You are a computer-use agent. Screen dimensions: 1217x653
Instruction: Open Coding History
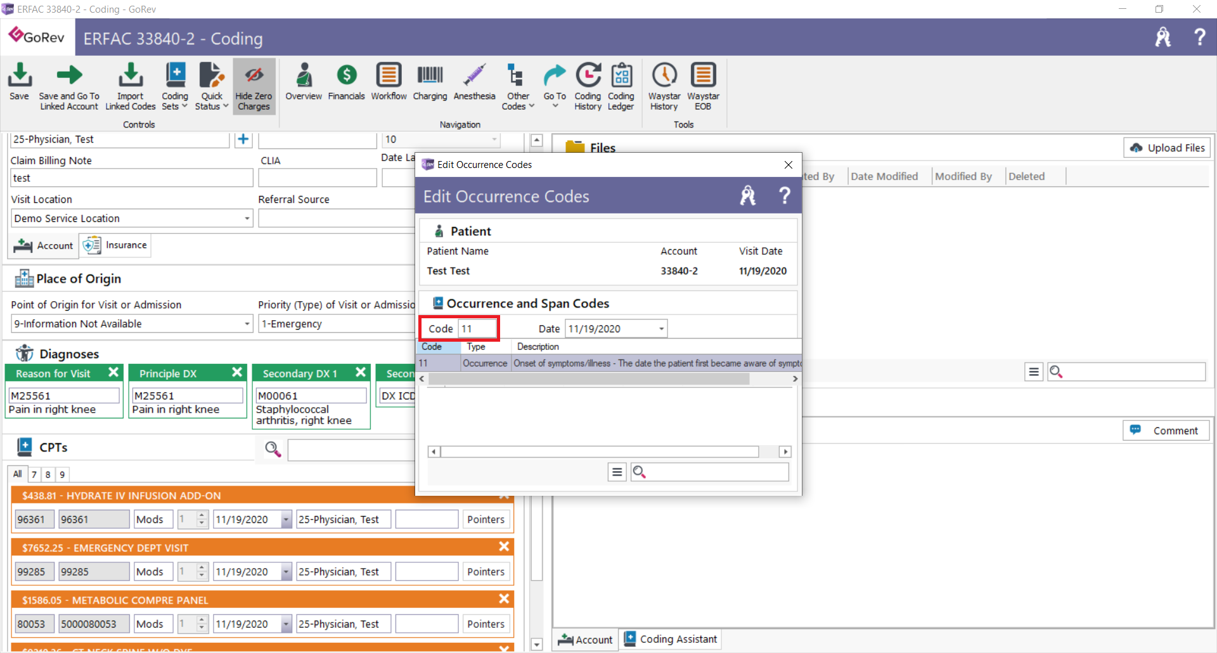(x=588, y=87)
